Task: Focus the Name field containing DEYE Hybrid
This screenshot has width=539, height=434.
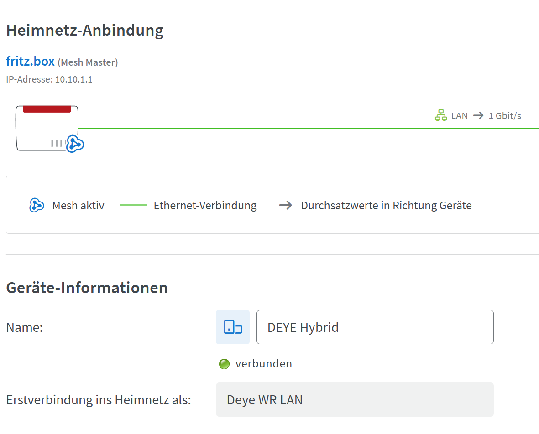Action: 375,327
